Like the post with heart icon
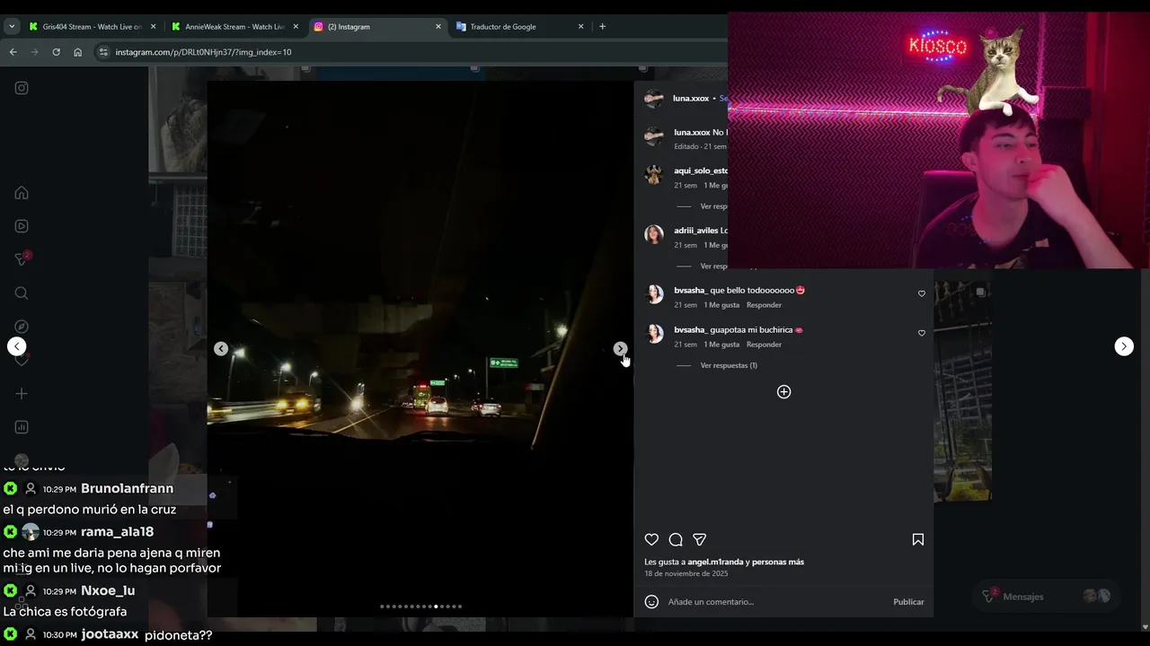 coord(651,539)
